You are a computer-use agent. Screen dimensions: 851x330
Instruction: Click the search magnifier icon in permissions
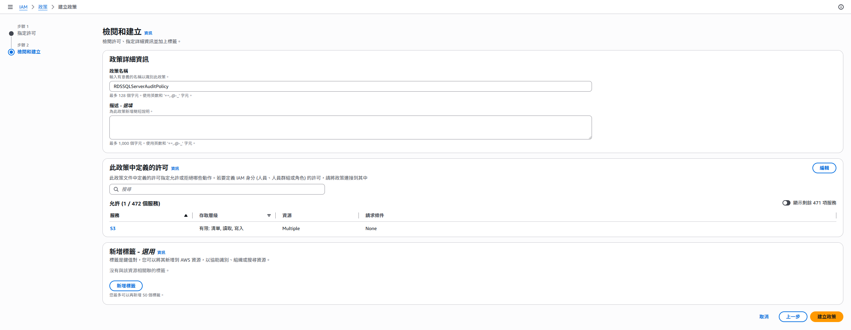point(116,189)
